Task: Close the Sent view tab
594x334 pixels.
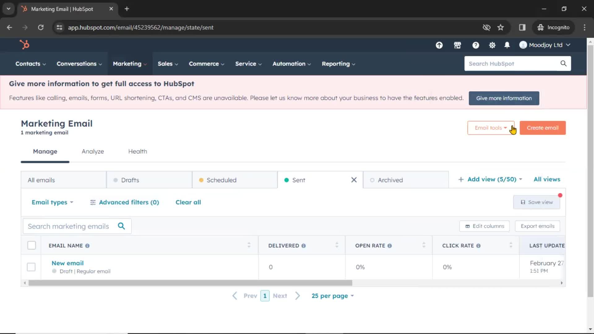Action: [354, 180]
